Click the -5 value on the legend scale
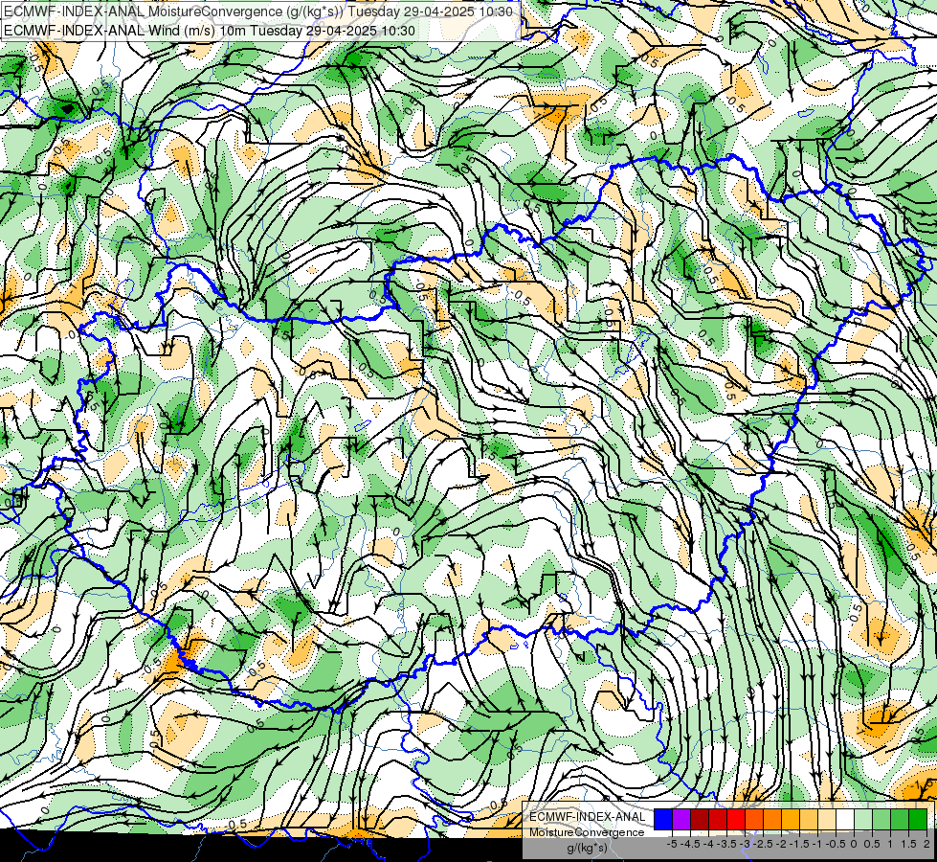Screen dimensions: 937x862 click(672, 844)
